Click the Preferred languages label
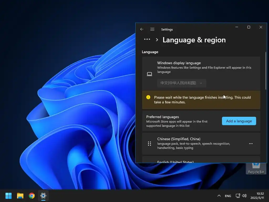The image size is (269, 202). tap(162, 117)
